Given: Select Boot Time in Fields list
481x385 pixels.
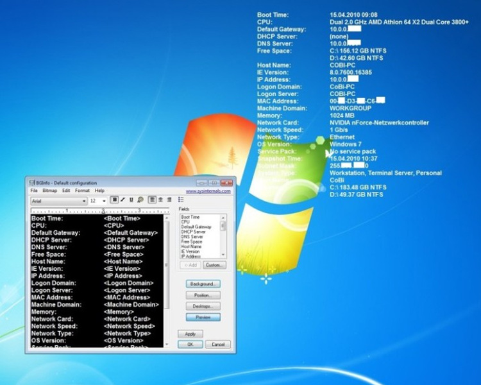Looking at the screenshot, I should tap(190, 217).
